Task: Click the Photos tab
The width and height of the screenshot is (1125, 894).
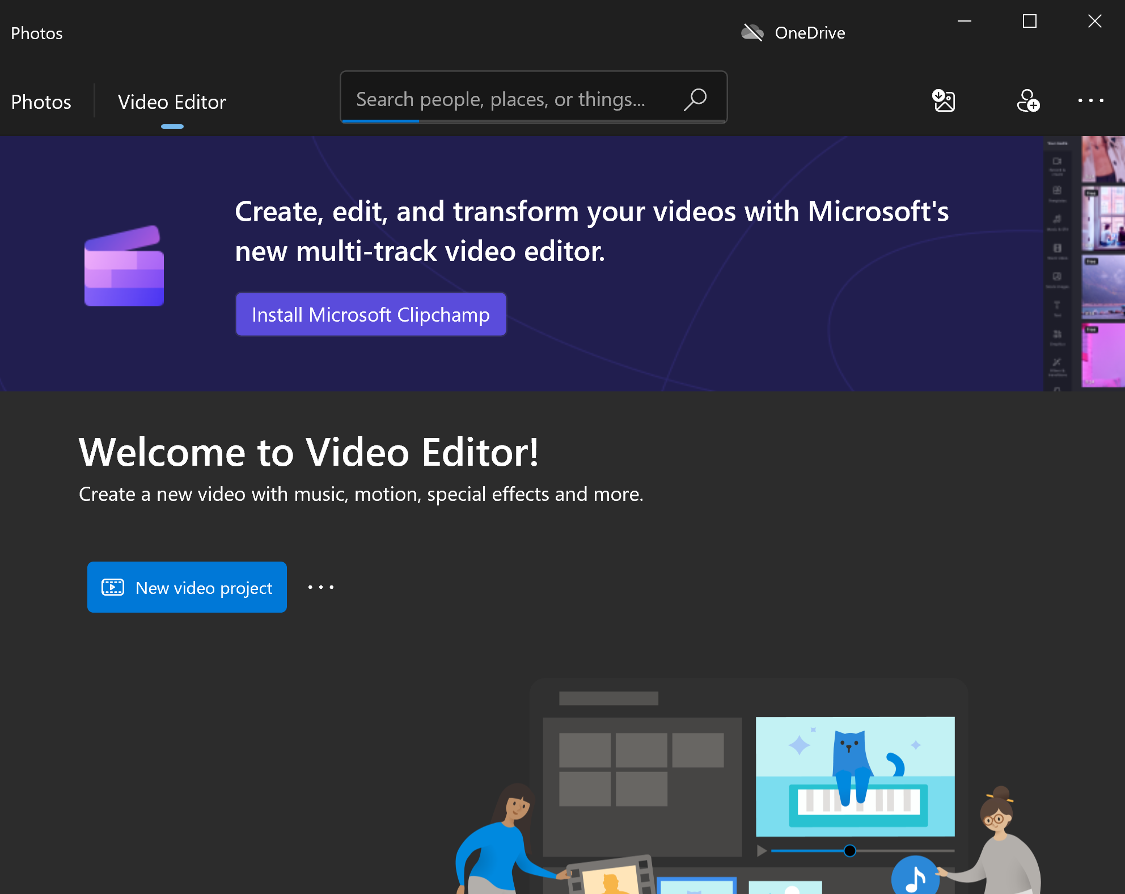Action: coord(41,102)
